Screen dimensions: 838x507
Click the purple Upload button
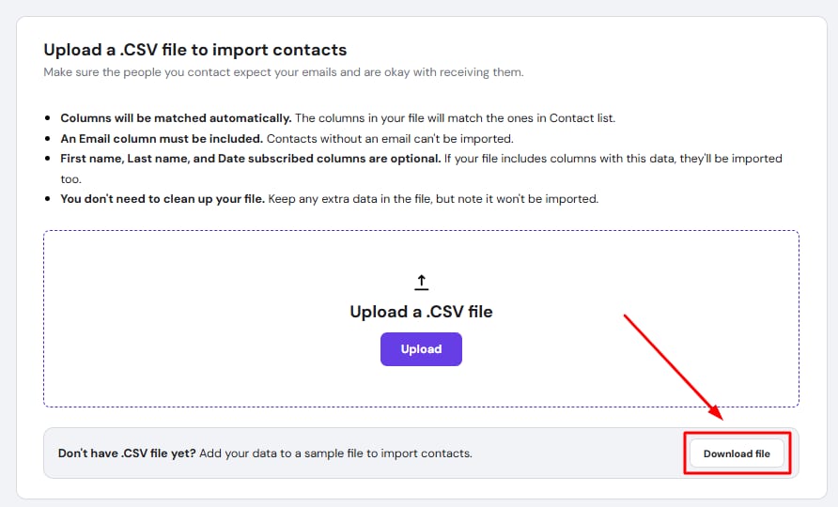(421, 349)
